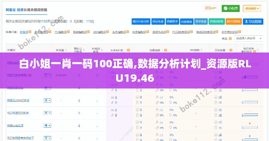Open help icon beside 头条指数词 filter
The width and height of the screenshot is (269, 141).
127,32
